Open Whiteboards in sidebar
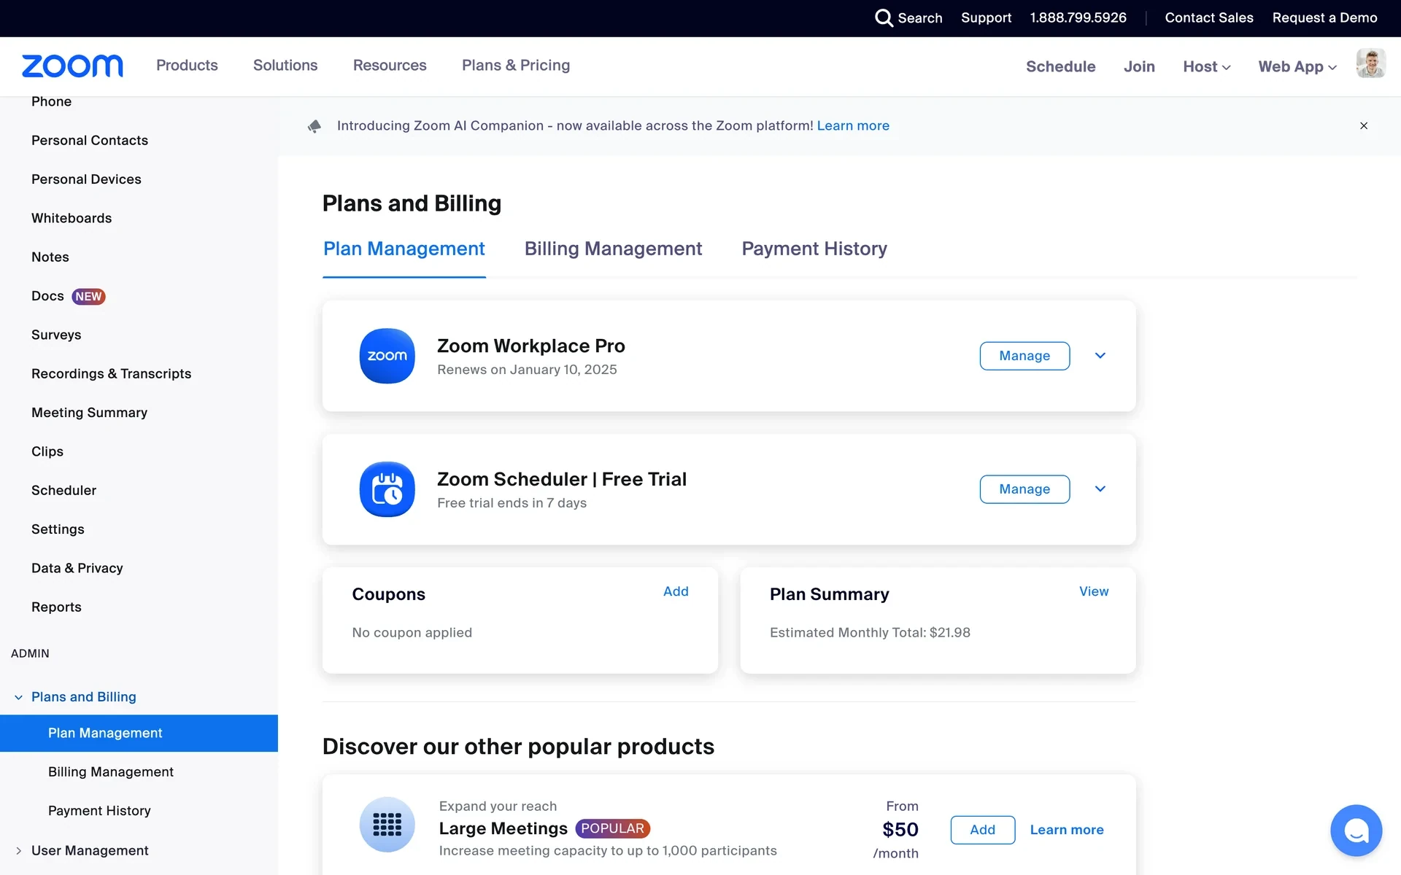The height and width of the screenshot is (875, 1401). [x=72, y=218]
